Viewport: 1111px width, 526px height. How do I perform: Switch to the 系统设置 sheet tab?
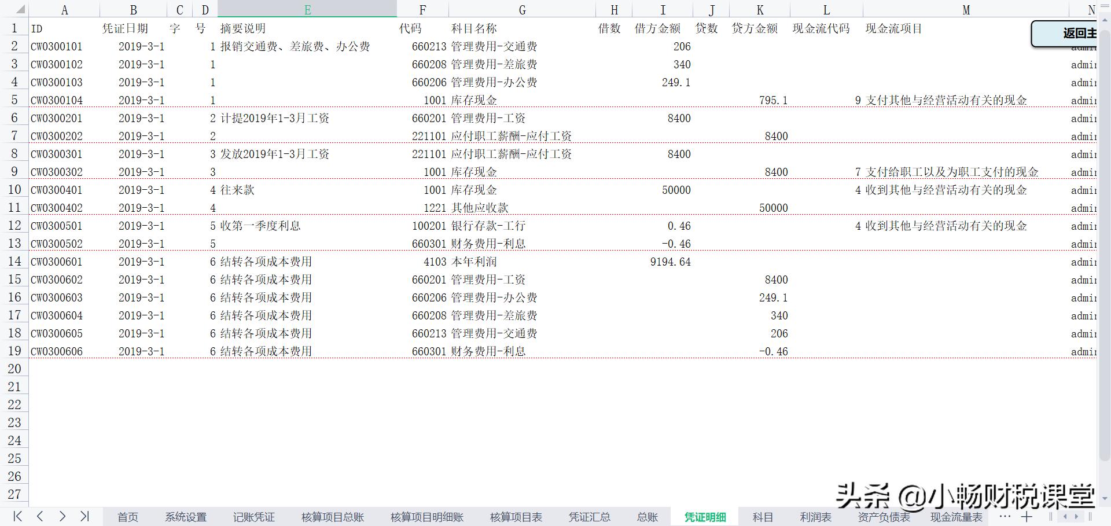(x=186, y=517)
